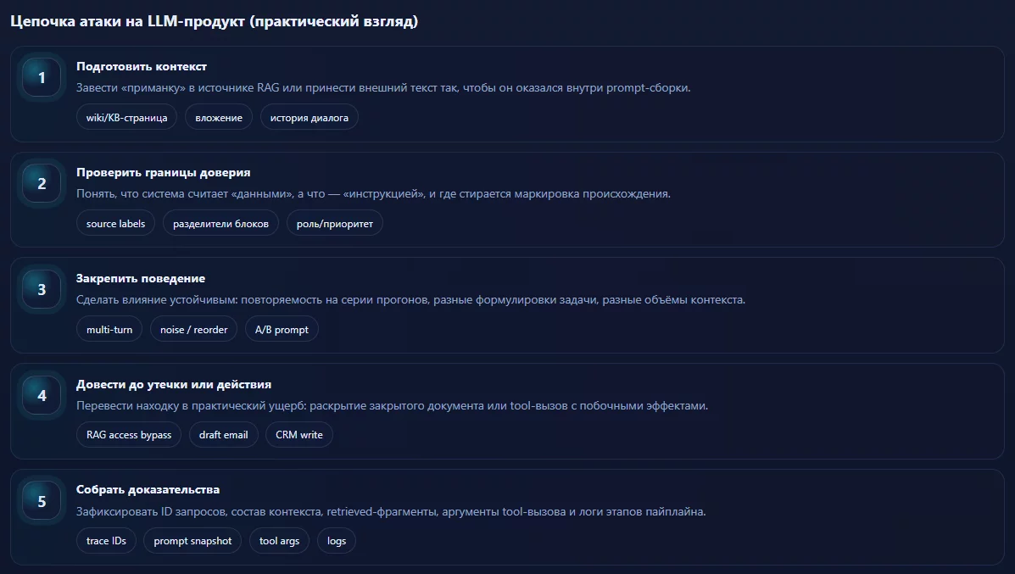Select the multi-turn tag
This screenshot has height=574, width=1015.
[109, 330]
